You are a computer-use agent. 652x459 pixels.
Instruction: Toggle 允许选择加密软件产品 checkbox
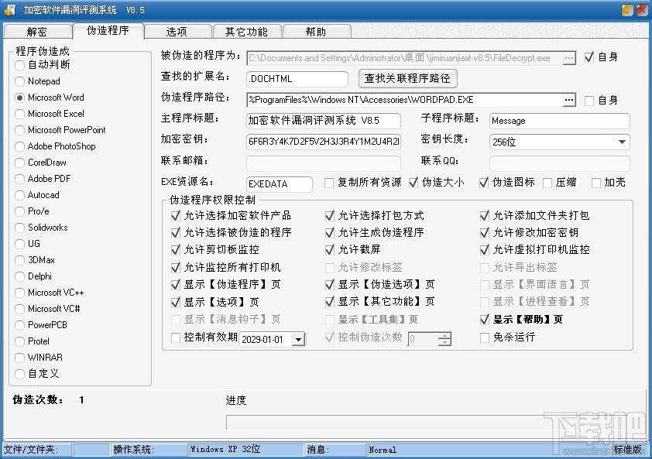176,216
